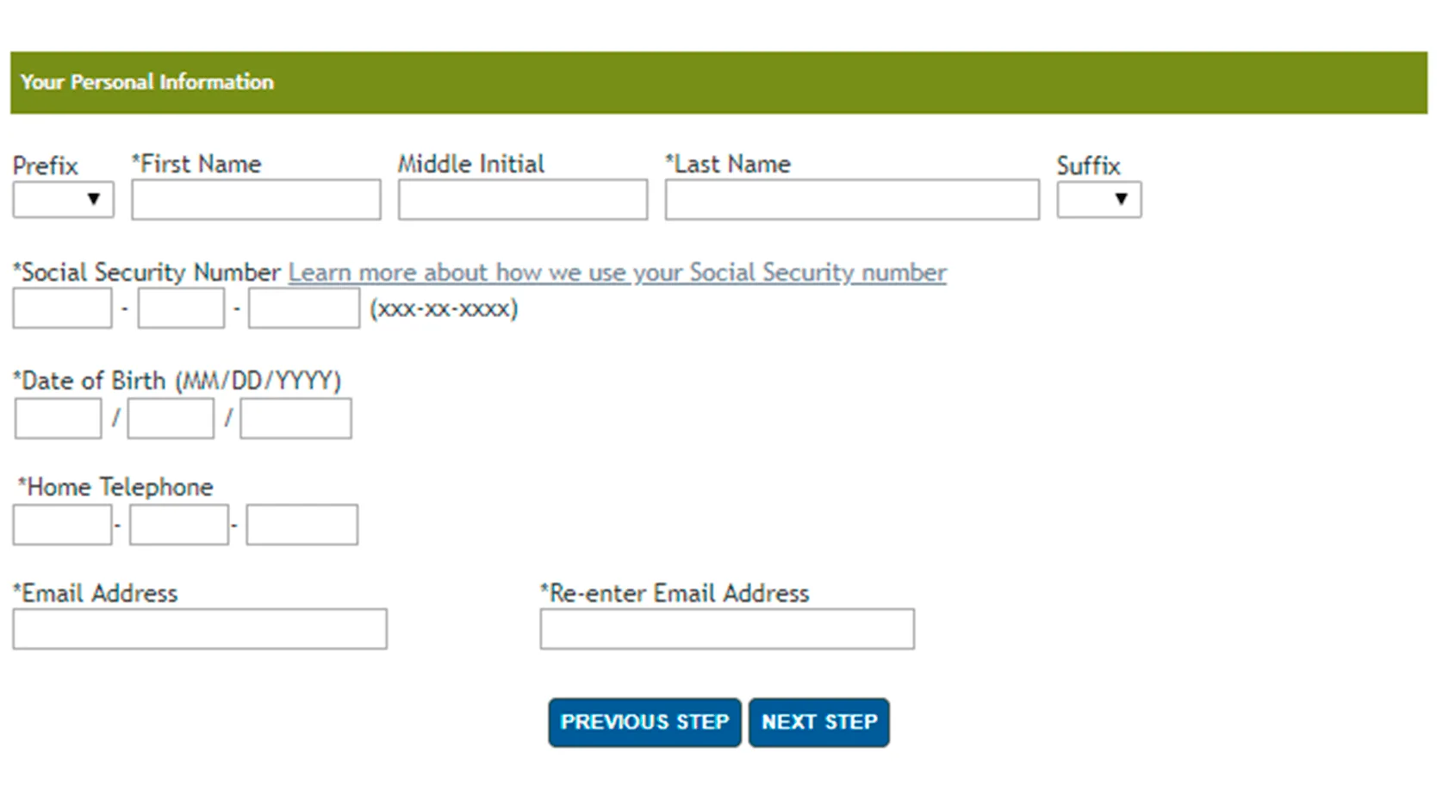Click the Last Name input field
The width and height of the screenshot is (1455, 796).
point(851,200)
